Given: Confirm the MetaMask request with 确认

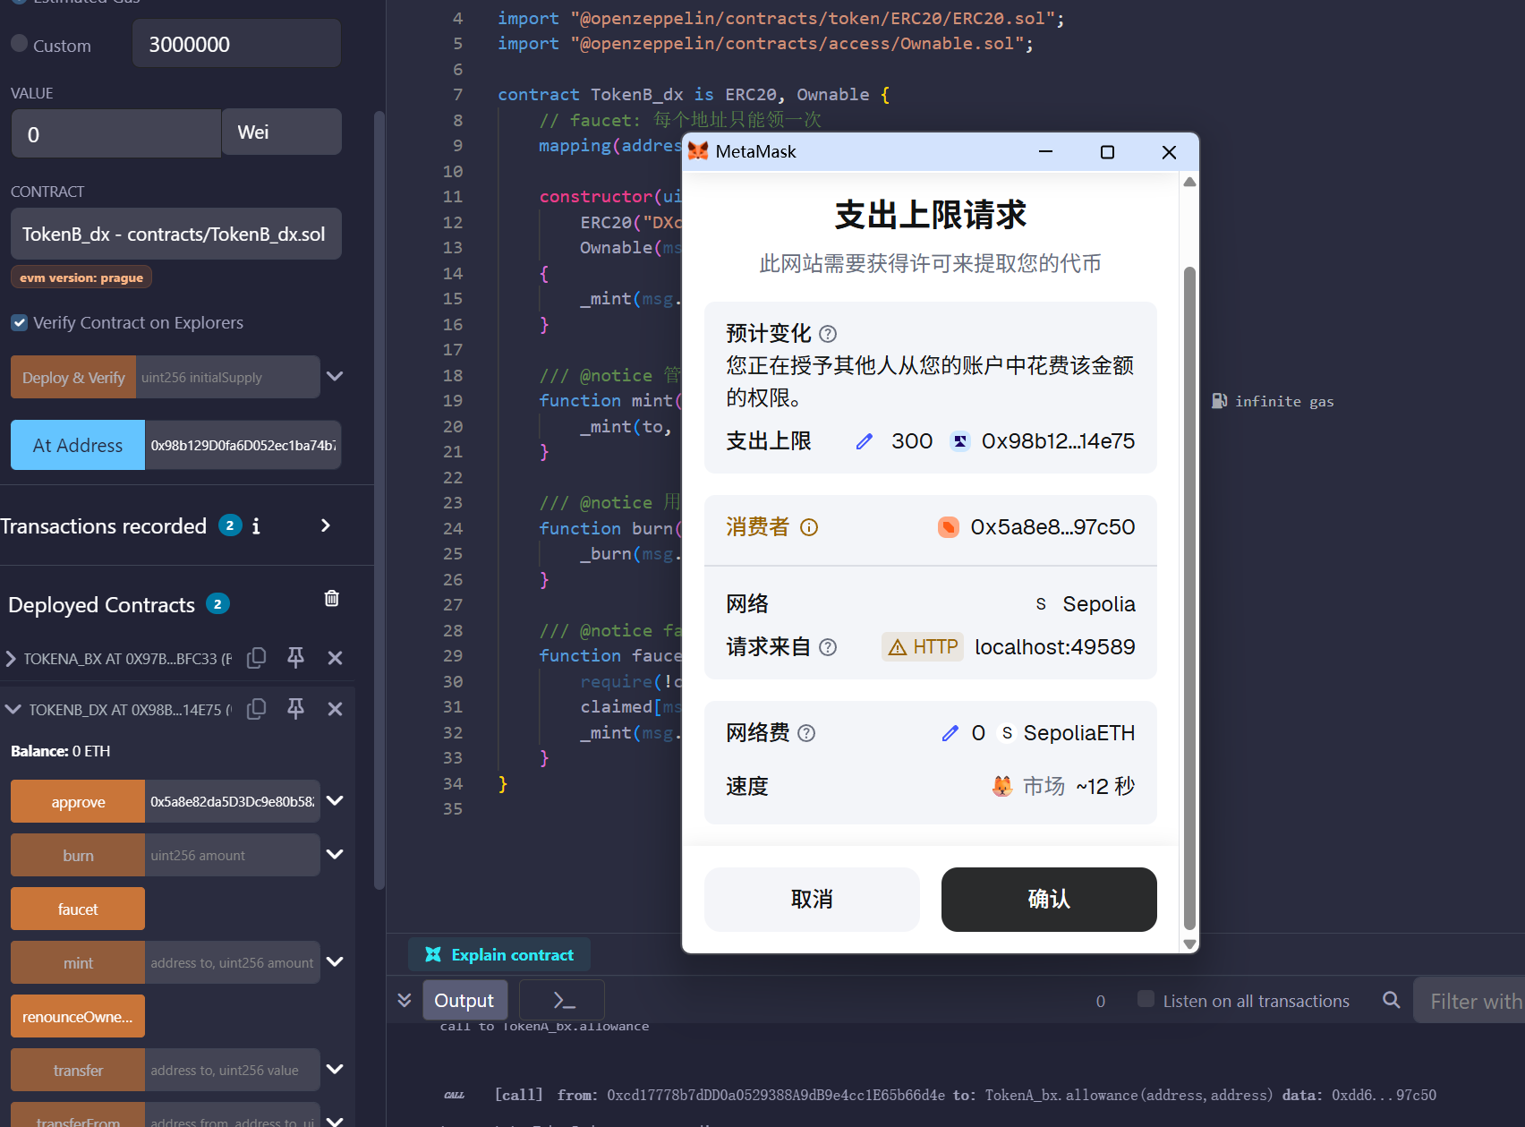Looking at the screenshot, I should (1048, 899).
